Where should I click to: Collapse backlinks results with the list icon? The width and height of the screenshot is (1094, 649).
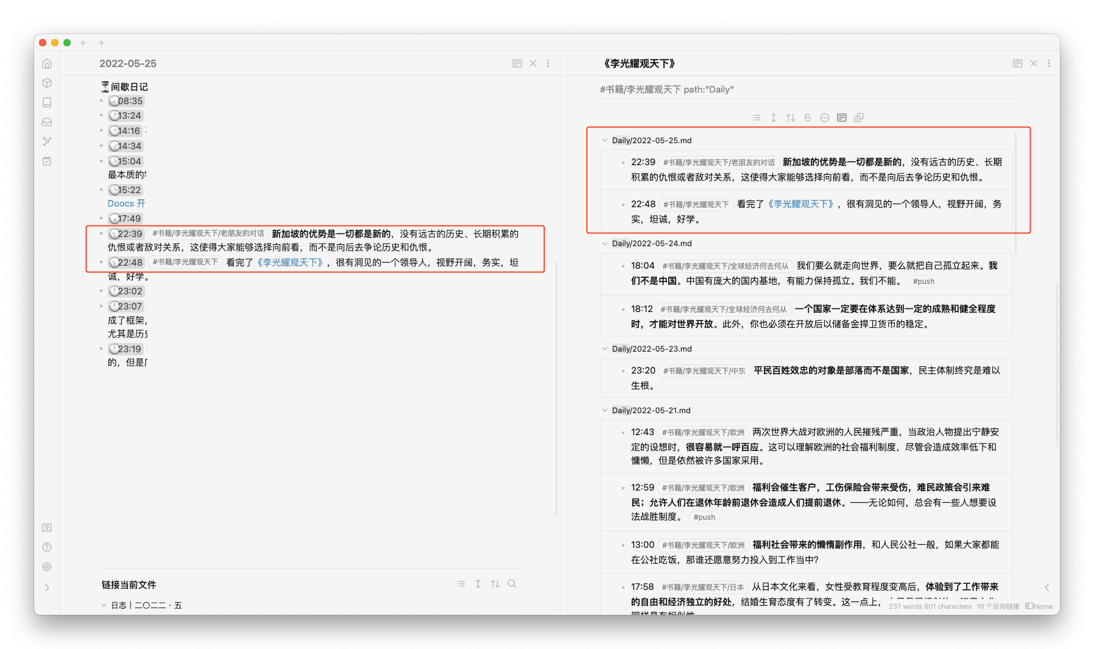(461, 584)
